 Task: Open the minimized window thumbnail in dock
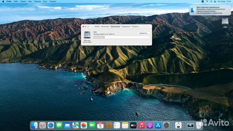(x=190, y=126)
